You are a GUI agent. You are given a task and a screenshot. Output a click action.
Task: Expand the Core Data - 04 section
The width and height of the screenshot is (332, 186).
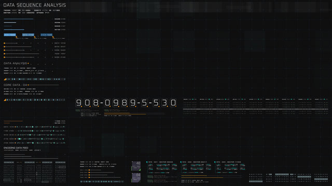pyautogui.click(x=15, y=85)
